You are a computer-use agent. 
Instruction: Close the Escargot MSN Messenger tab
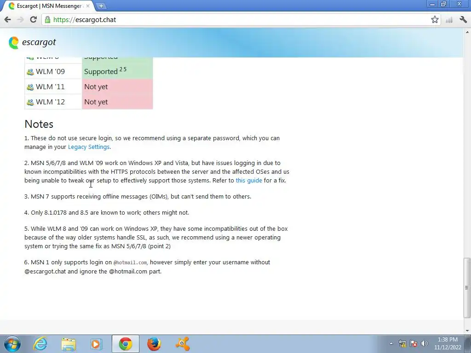tap(88, 6)
